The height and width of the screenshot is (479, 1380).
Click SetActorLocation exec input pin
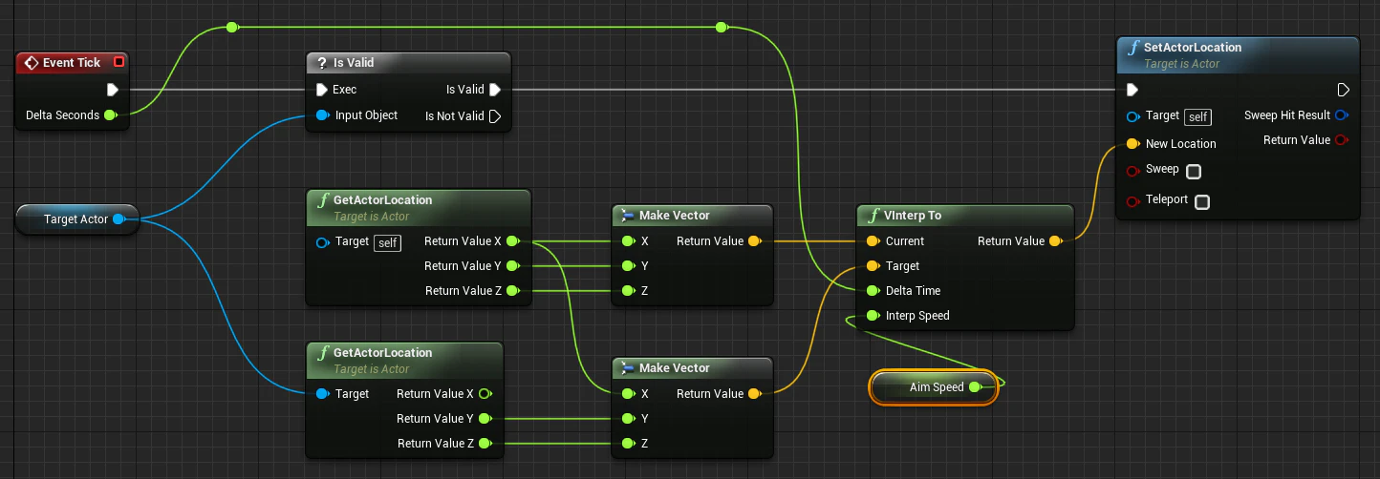(x=1132, y=90)
